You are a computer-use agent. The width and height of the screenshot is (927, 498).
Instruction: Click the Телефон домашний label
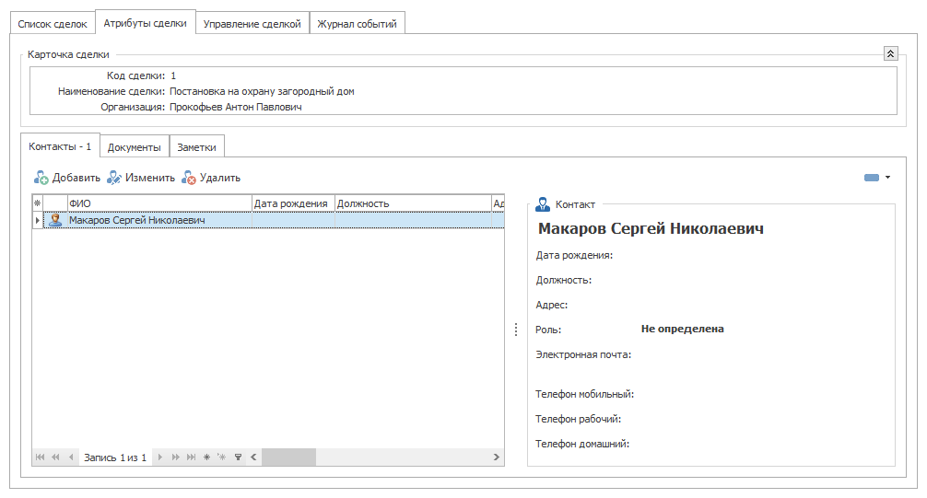(x=581, y=444)
